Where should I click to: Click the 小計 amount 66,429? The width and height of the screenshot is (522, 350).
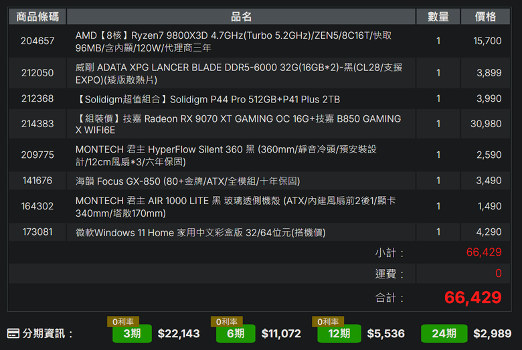(484, 252)
